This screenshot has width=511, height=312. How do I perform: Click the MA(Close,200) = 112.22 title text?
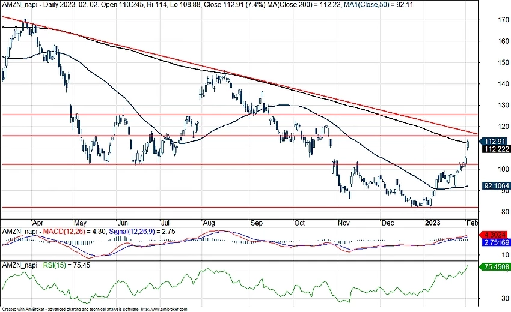tap(304, 5)
